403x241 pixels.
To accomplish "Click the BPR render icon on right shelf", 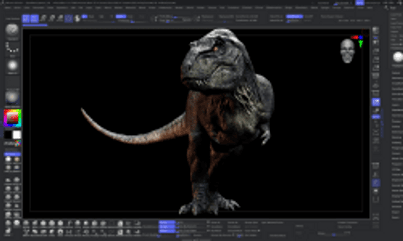I will pos(376,30).
